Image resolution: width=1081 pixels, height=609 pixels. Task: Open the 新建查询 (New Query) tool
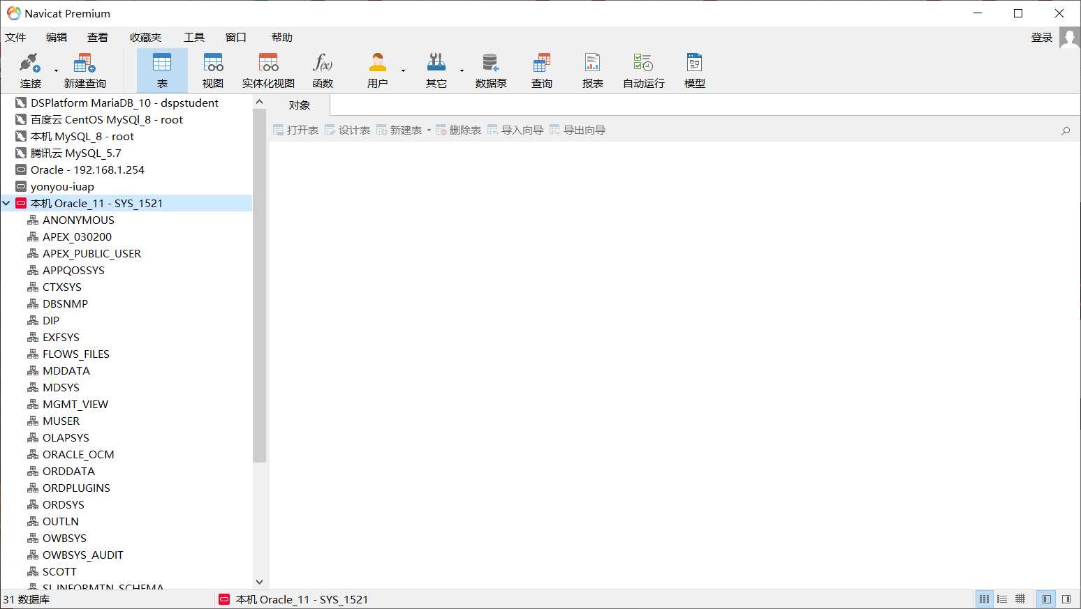click(84, 70)
